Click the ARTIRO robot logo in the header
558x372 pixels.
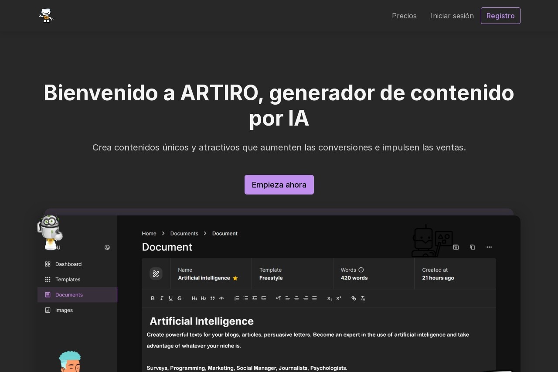click(46, 16)
